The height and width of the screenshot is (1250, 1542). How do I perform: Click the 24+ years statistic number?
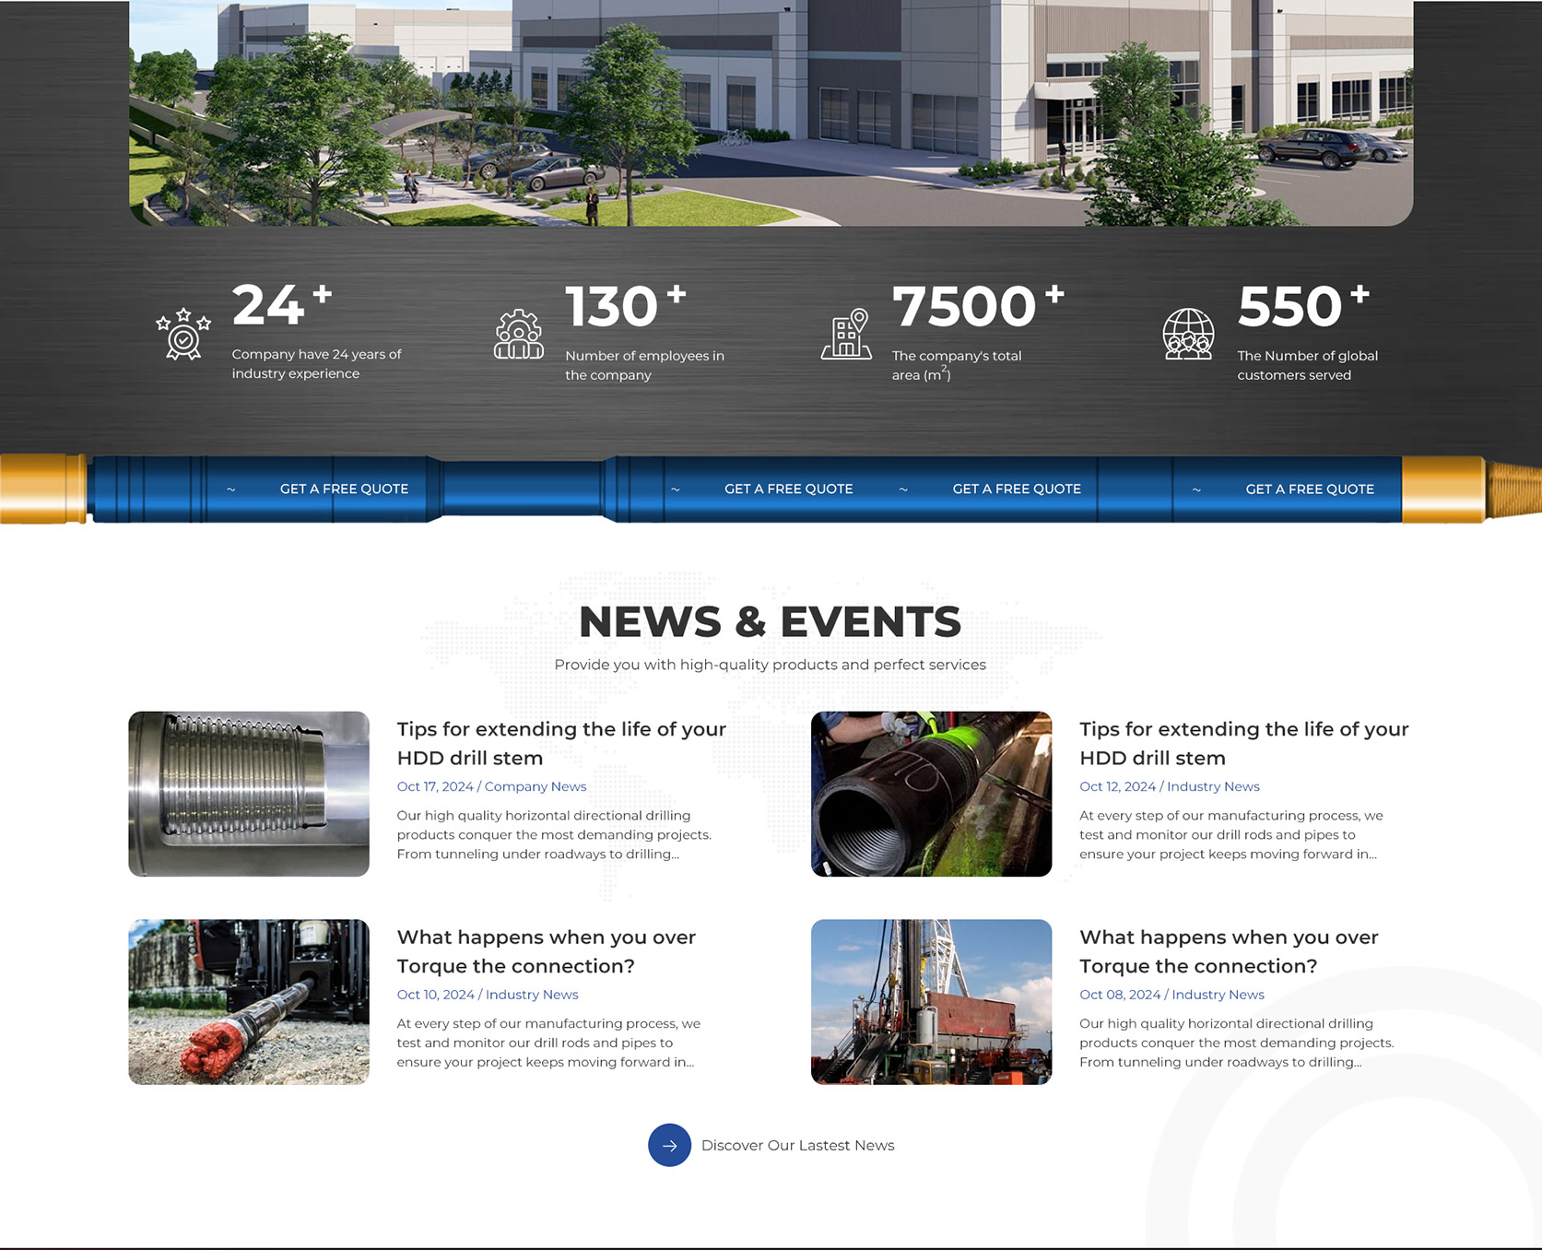[x=281, y=305]
